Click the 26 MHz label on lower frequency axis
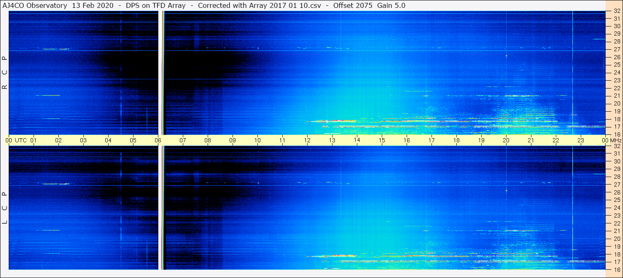The width and height of the screenshot is (623, 278). click(616, 192)
